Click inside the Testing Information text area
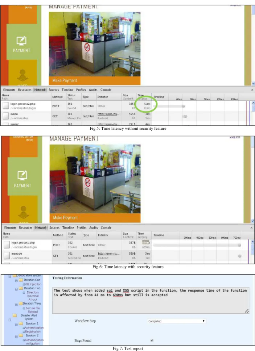The image size is (255, 351). (x=151, y=300)
